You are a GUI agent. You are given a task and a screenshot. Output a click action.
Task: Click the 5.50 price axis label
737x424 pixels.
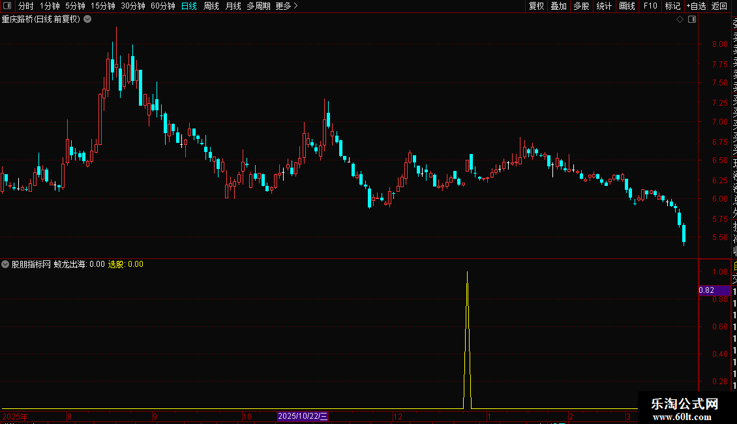719,237
